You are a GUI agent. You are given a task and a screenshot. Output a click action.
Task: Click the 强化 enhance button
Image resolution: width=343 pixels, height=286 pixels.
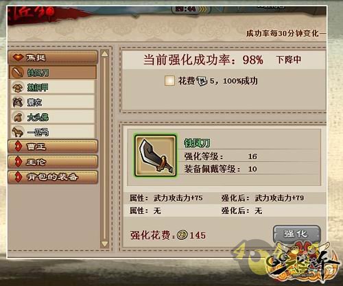[296, 234]
